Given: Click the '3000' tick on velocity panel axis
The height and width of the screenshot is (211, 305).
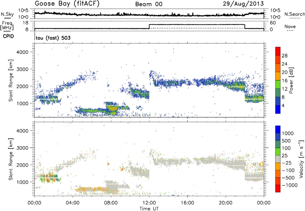Looking at the screenshot, I should point(22,148).
